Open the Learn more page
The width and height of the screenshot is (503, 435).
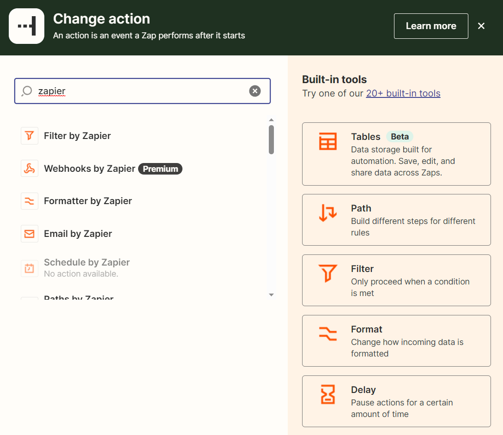pyautogui.click(x=430, y=26)
